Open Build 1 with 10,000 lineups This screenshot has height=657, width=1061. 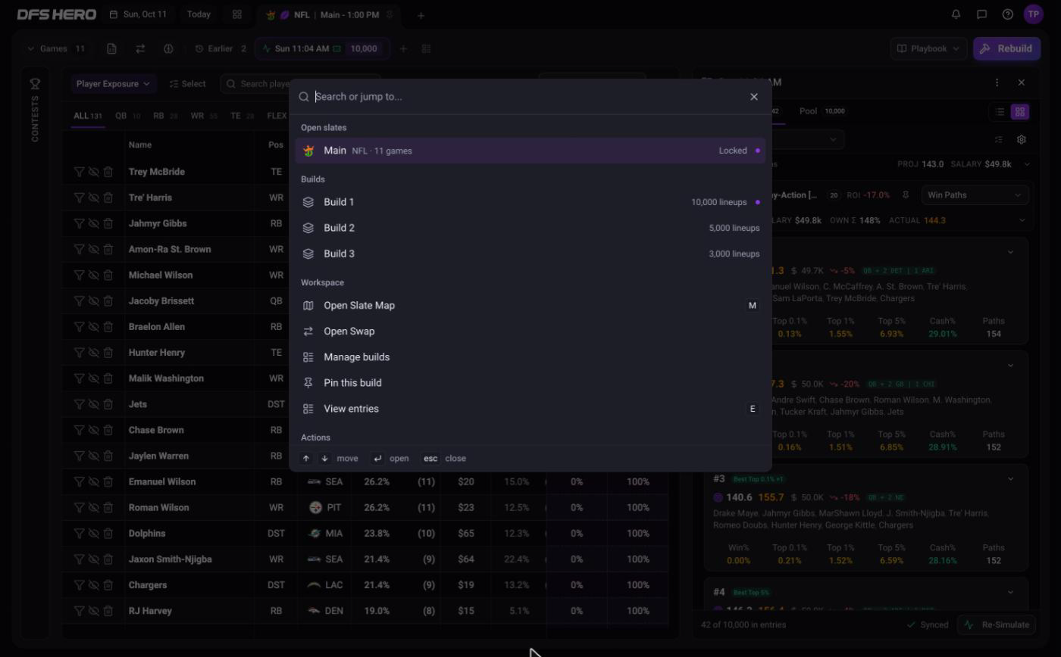coord(530,202)
